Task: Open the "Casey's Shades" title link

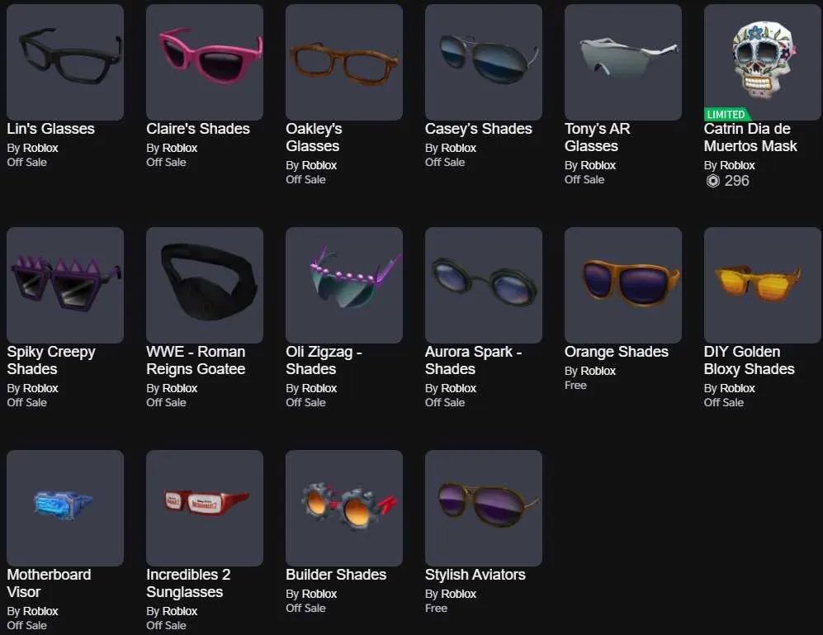Action: pyautogui.click(x=479, y=129)
